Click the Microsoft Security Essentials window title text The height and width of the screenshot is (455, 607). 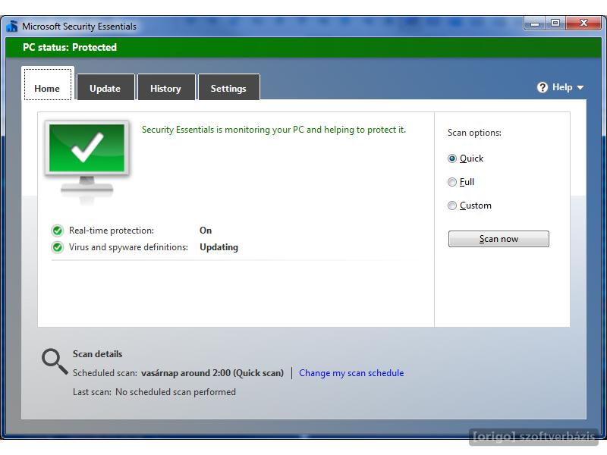point(80,27)
